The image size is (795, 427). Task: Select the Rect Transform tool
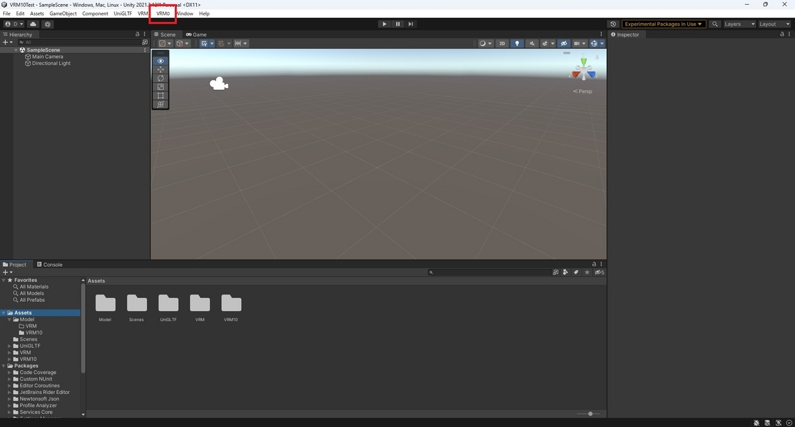(160, 95)
